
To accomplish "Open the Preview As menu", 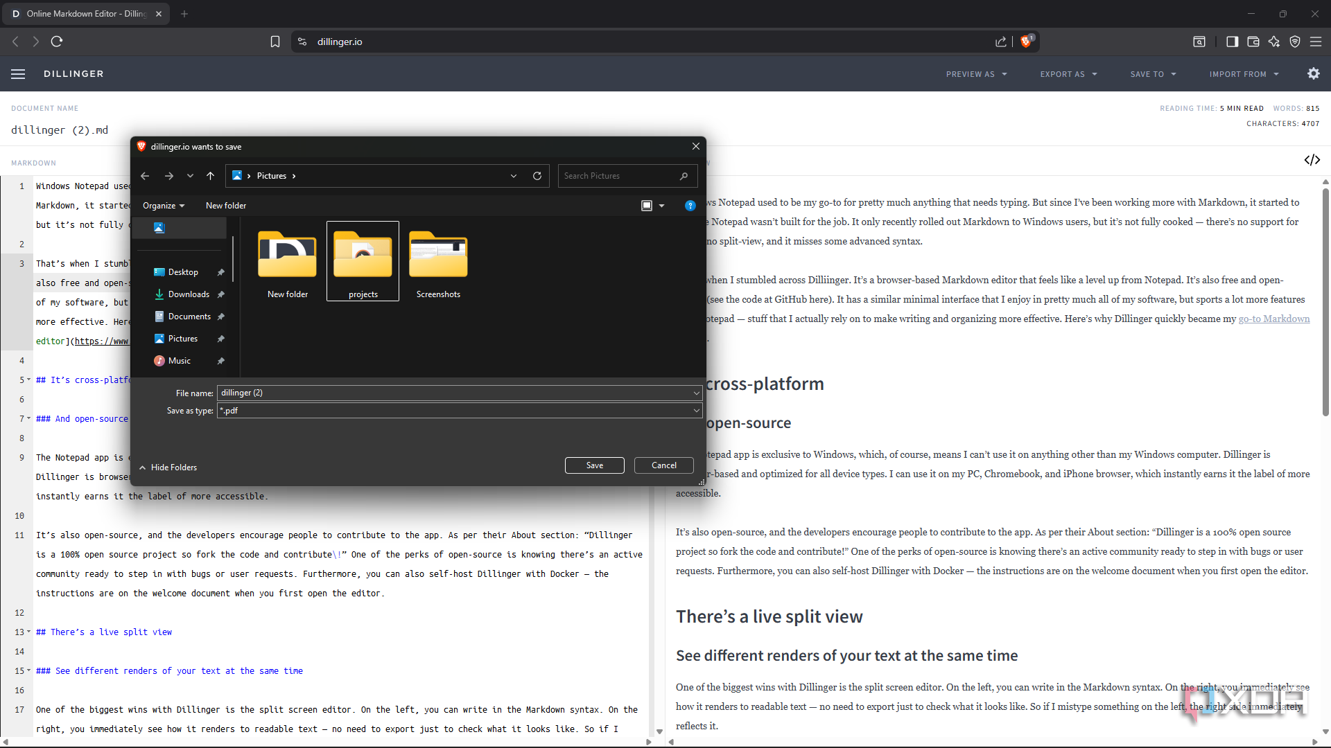I will pyautogui.click(x=976, y=74).
